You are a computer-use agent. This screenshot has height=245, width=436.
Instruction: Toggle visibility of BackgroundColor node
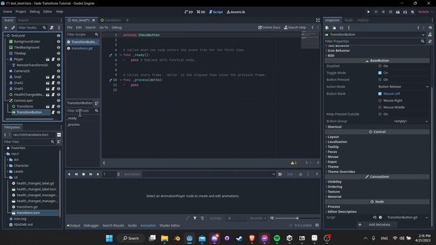pyautogui.click(x=59, y=42)
